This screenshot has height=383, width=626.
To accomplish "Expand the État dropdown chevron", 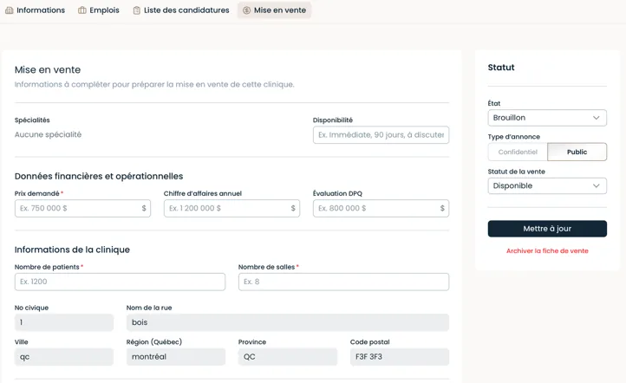I will click(596, 118).
